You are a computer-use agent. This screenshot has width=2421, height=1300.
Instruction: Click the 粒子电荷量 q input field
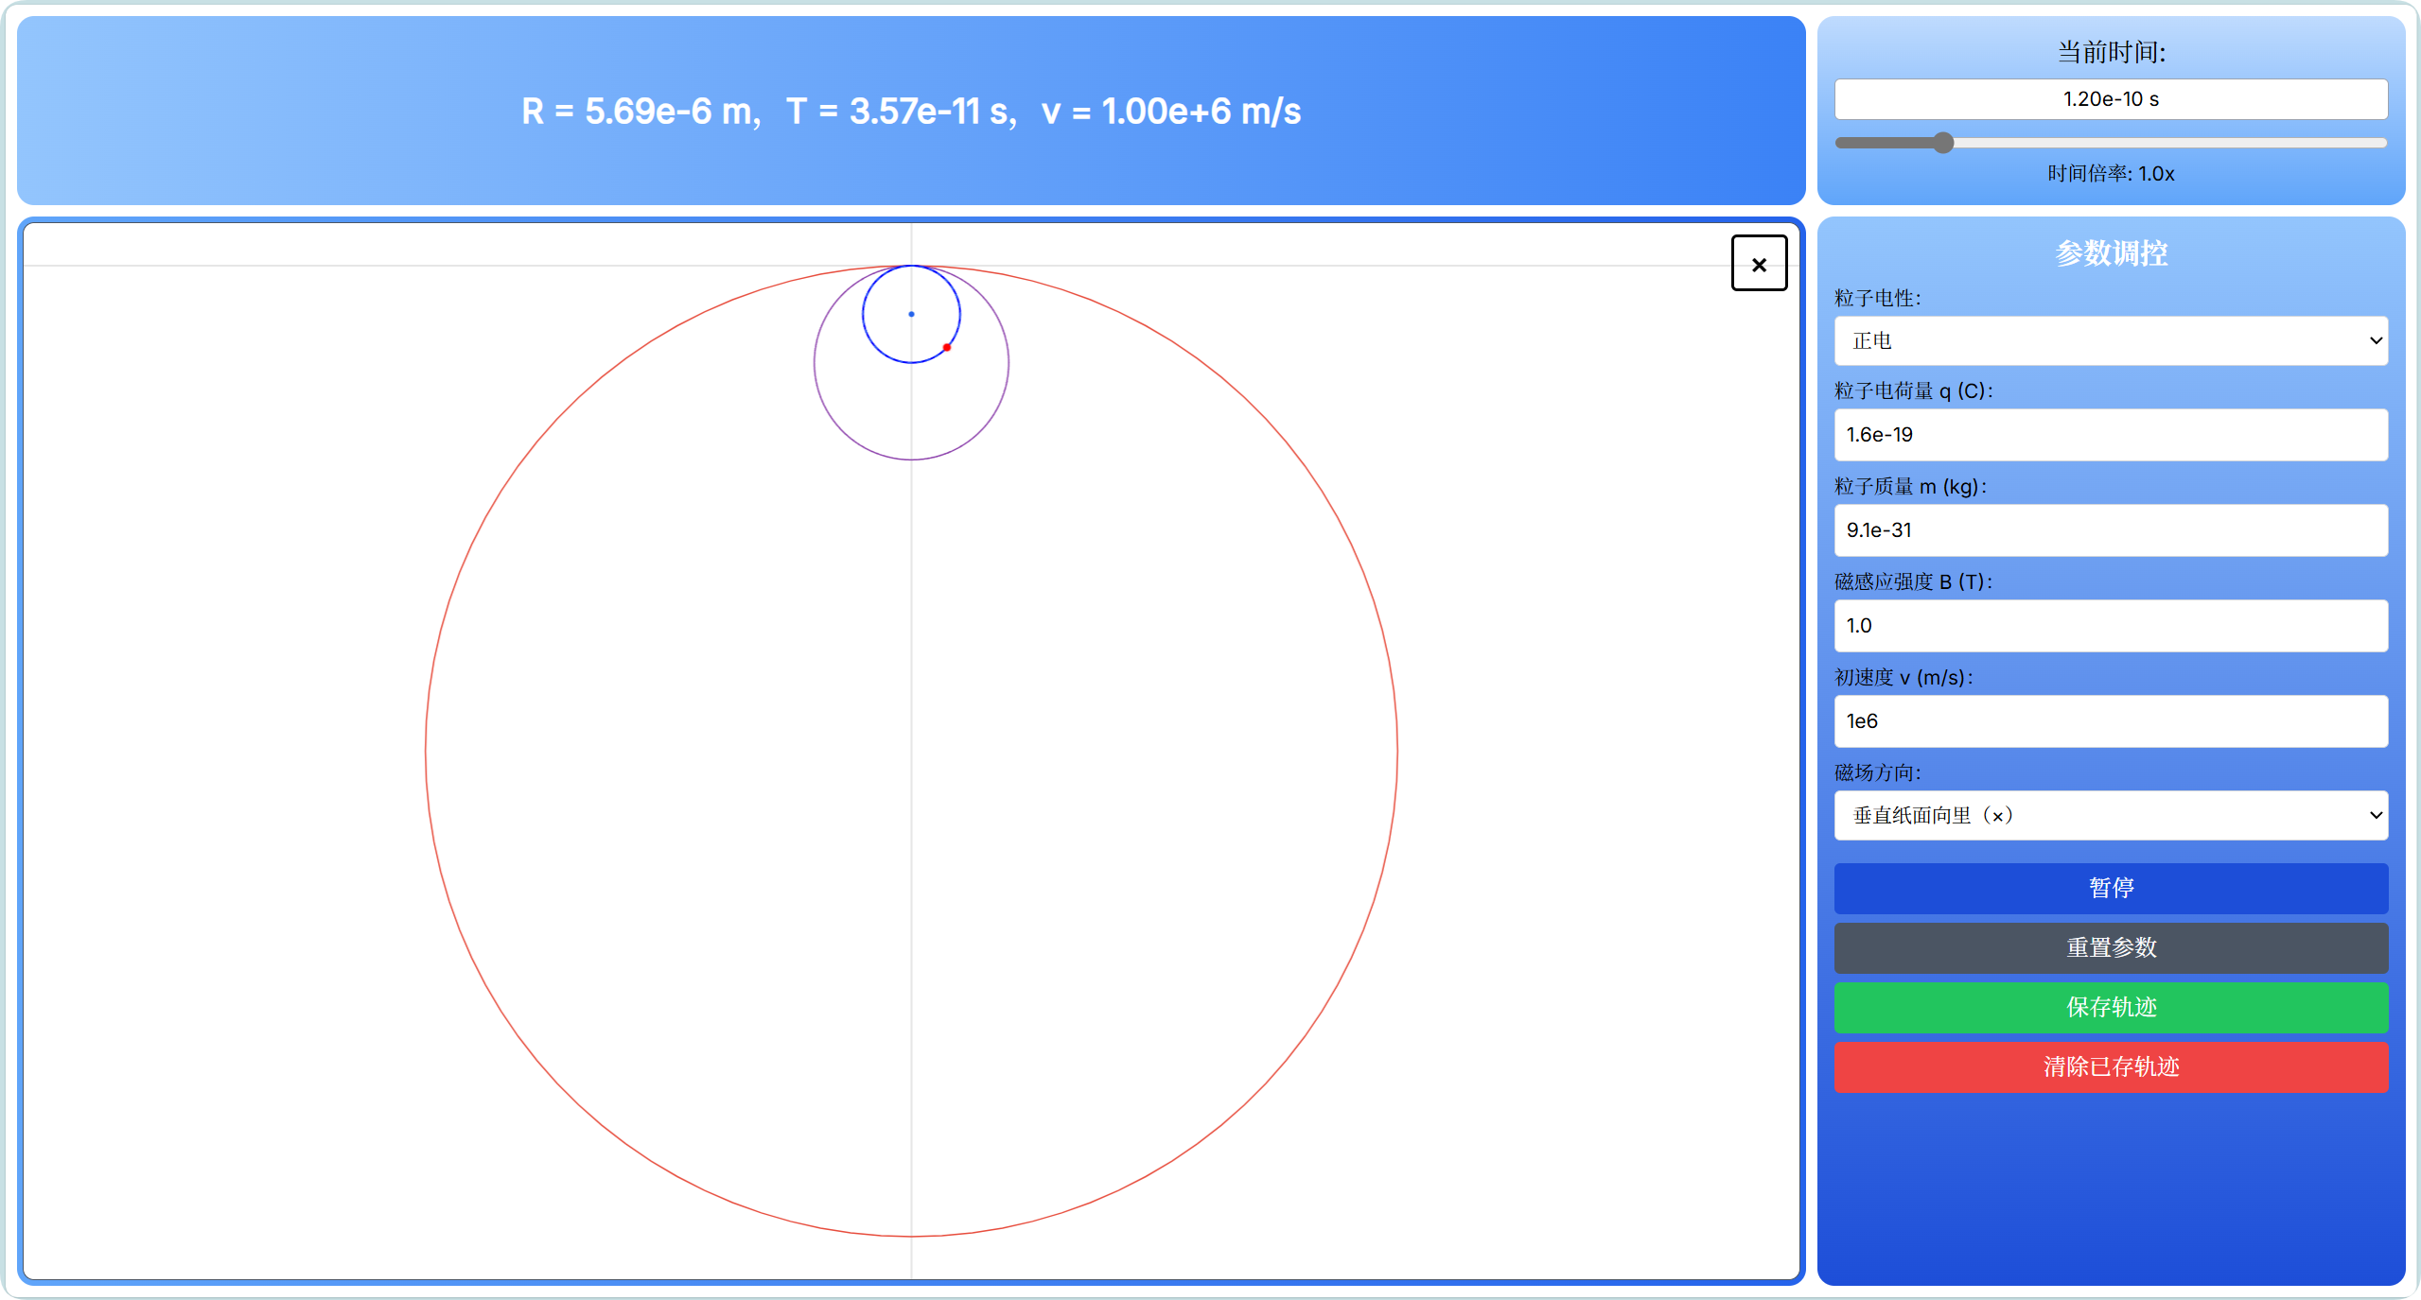point(2111,435)
